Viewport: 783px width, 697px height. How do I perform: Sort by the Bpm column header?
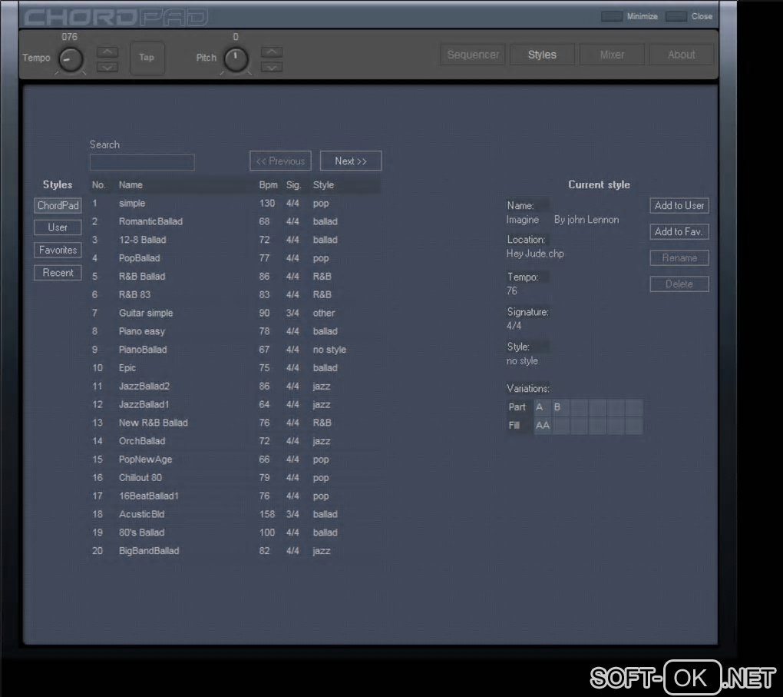(268, 185)
